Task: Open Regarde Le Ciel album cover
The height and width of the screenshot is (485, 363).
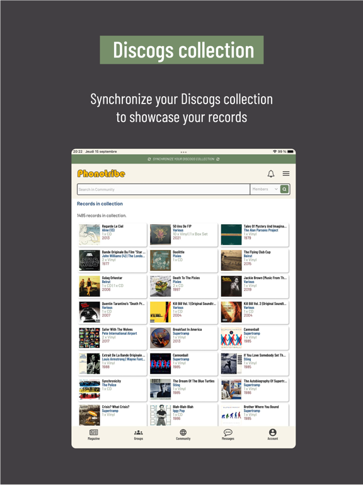Action: (89, 235)
